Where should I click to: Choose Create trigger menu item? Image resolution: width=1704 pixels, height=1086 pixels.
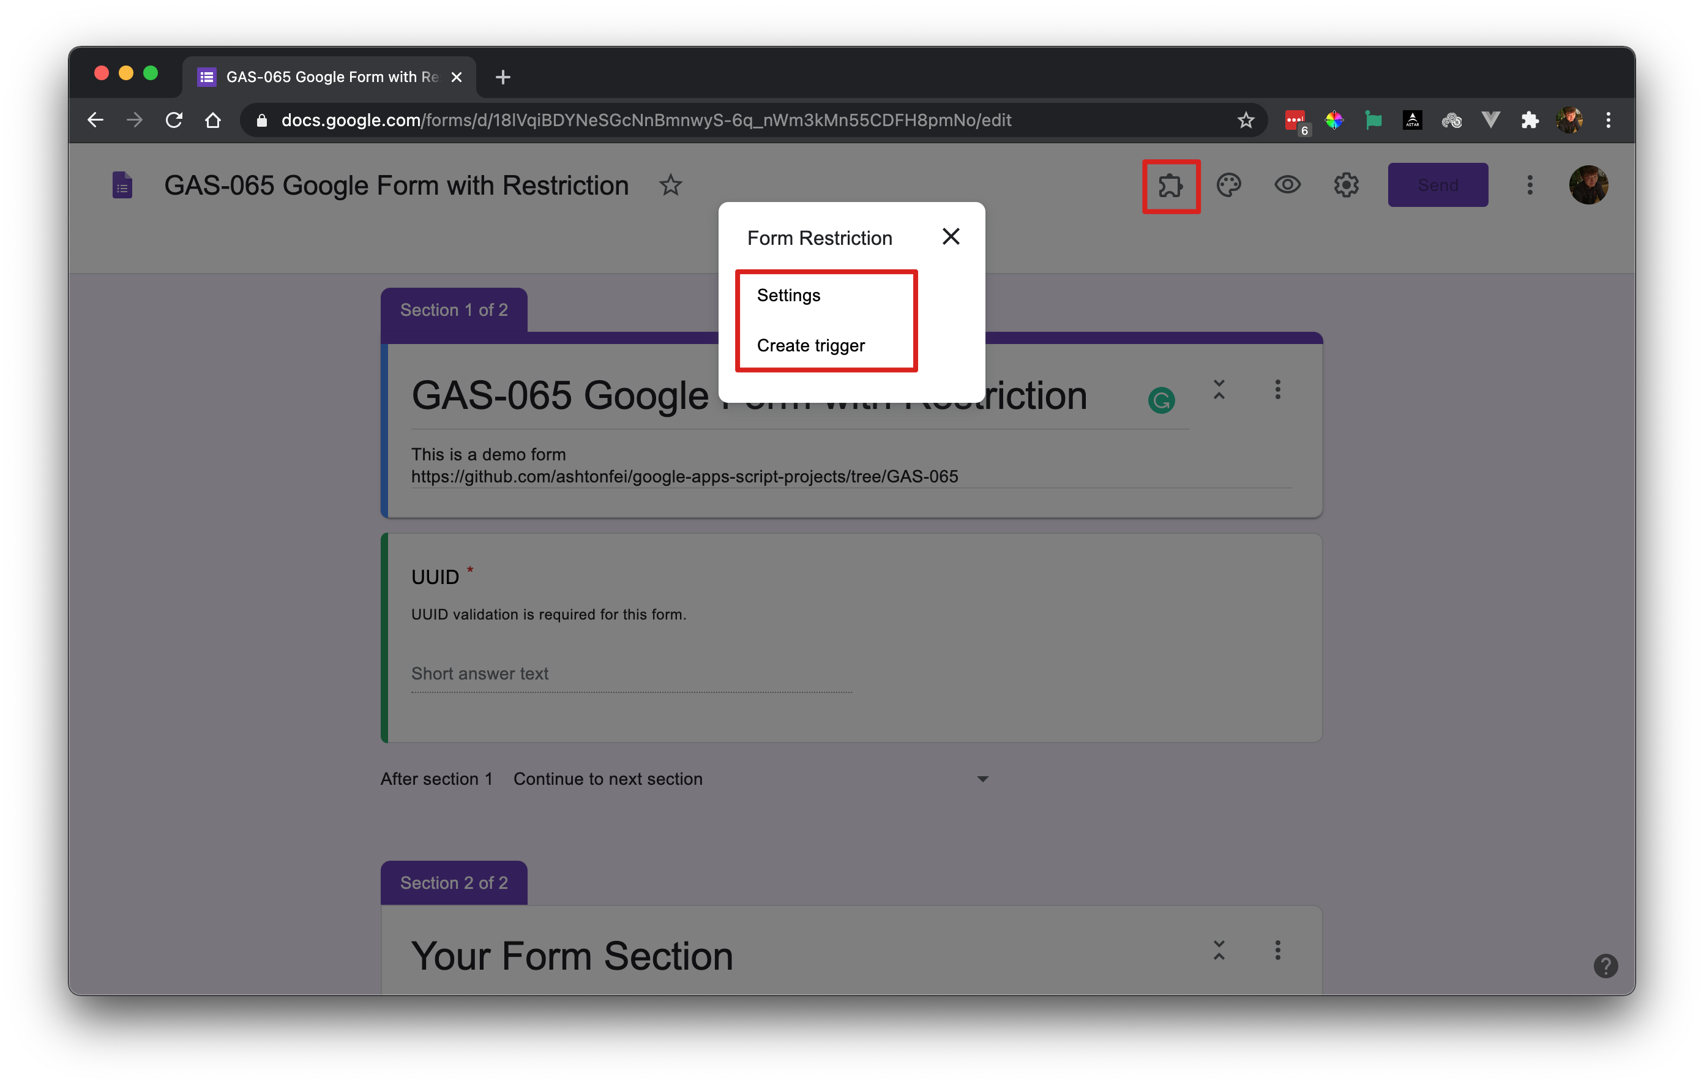[810, 345]
